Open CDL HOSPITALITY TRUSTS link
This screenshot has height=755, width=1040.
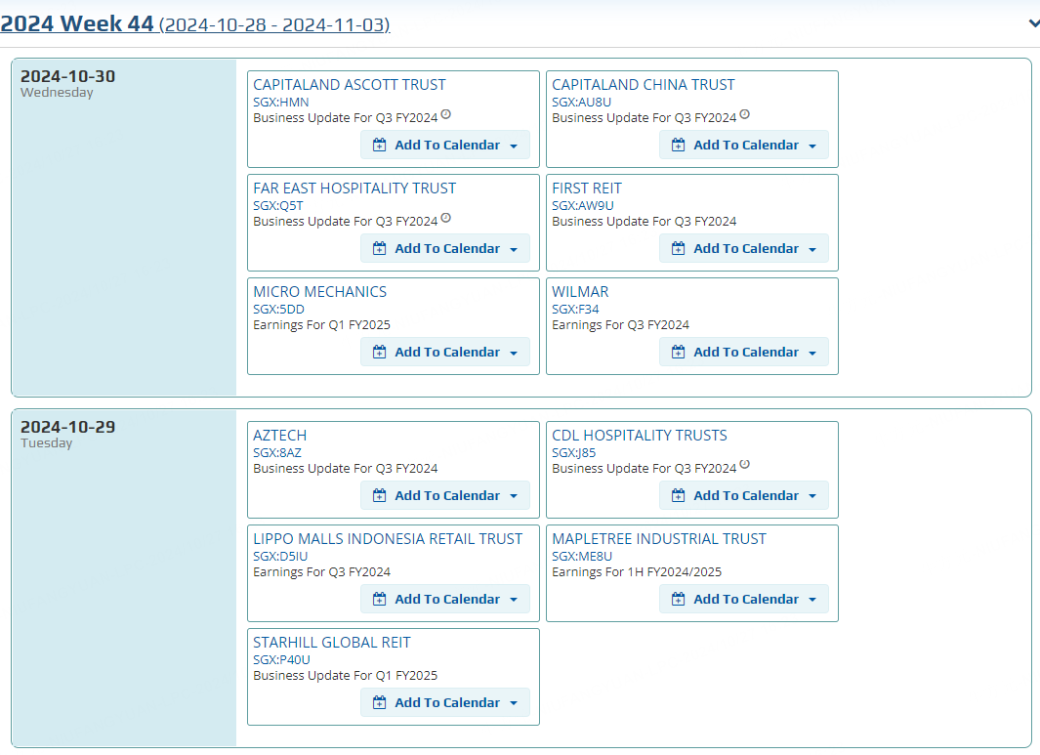click(640, 436)
